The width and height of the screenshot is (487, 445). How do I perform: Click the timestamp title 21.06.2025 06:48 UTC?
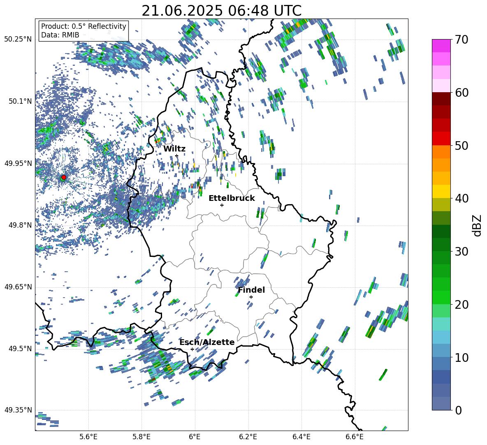(221, 11)
